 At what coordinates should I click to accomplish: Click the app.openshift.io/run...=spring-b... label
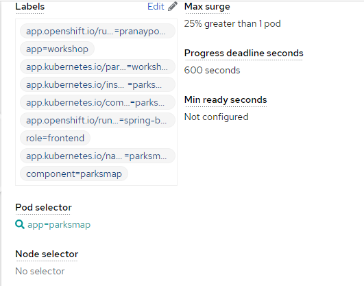pos(97,120)
